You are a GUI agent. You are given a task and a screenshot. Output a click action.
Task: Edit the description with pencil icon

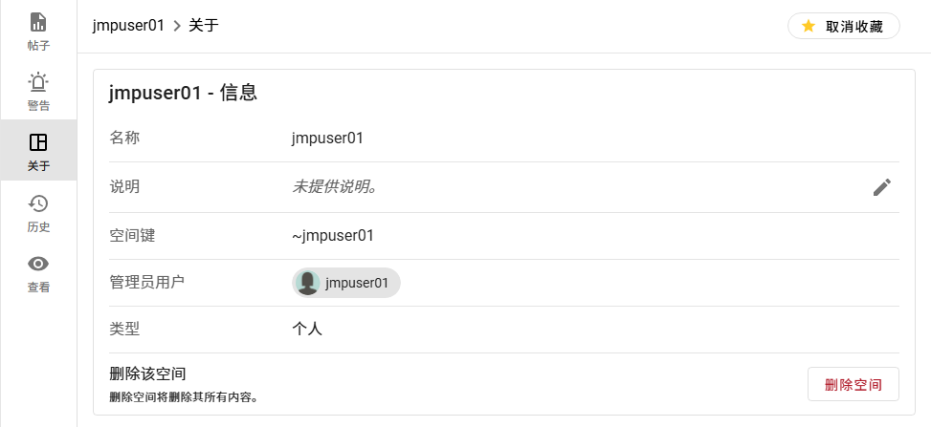point(881,187)
